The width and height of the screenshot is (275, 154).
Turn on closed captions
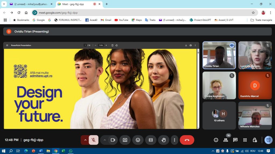click(x=151, y=140)
